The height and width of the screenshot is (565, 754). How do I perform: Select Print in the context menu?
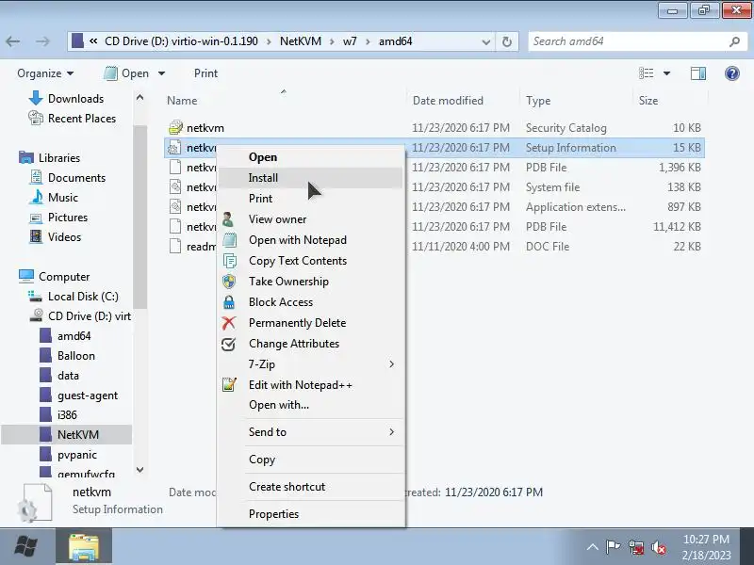click(x=310, y=199)
